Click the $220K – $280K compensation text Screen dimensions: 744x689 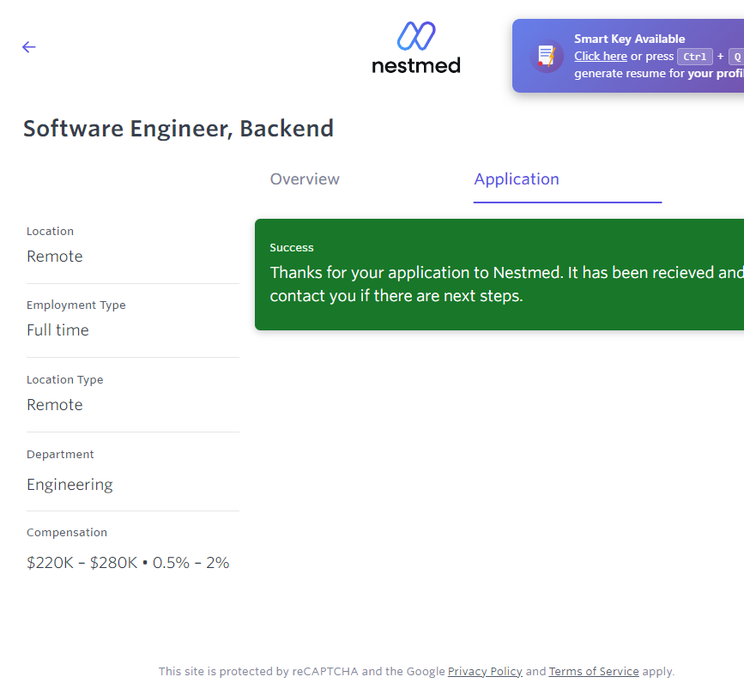82,564
